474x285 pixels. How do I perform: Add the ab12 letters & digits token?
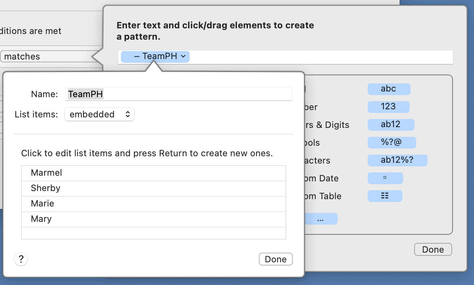[391, 125]
